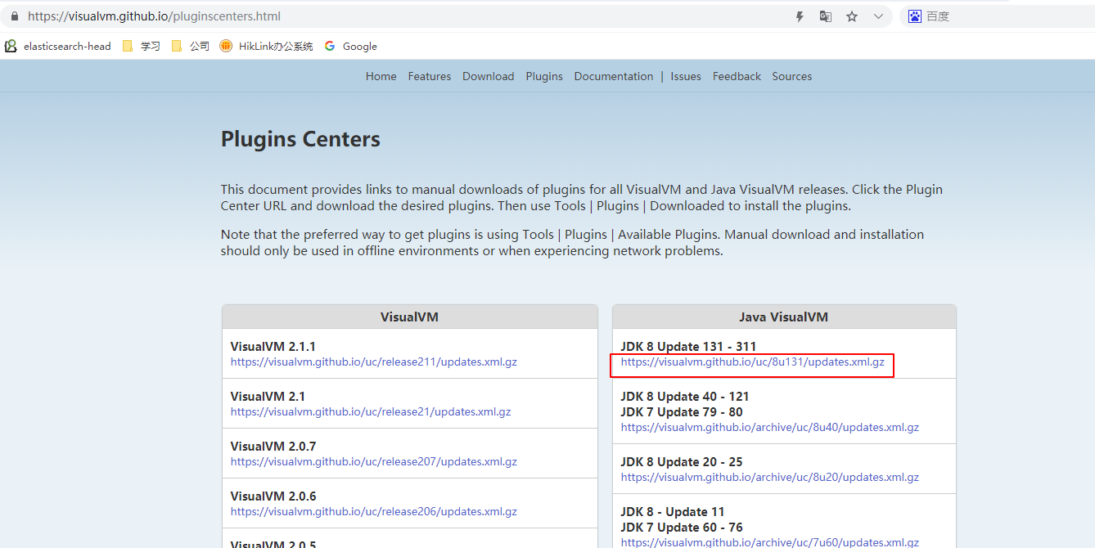This screenshot has height=548, width=1095.
Task: Click the VisualVM 2.0.7 heading
Action: 273,446
